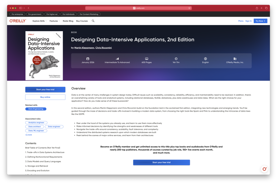Expand roles with the +2 more link
The height and width of the screenshot is (184, 277).
[x=28, y=135]
